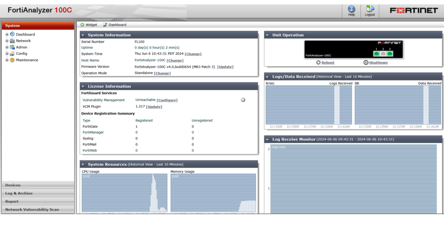Click Configure link for Vulnerability Management
Screen dimensions: 444x236
click(167, 100)
